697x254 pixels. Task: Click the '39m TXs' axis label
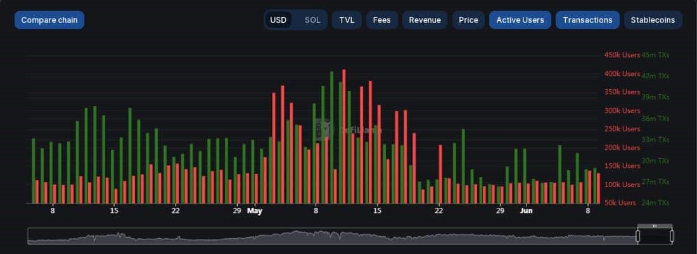(x=655, y=97)
